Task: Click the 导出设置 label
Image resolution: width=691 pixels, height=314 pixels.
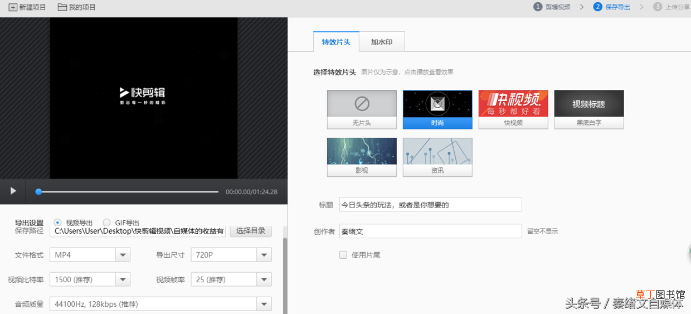Action: pos(29,223)
